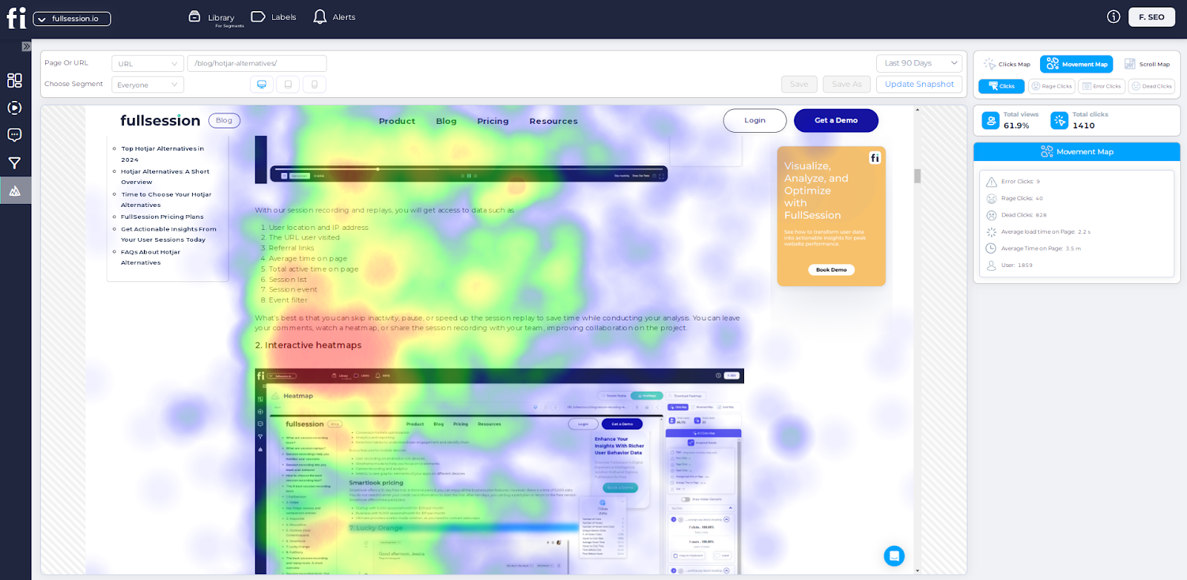The height and width of the screenshot is (580, 1187).
Task: Click the heatmap preview vertical scrollbar thumb
Action: click(917, 176)
